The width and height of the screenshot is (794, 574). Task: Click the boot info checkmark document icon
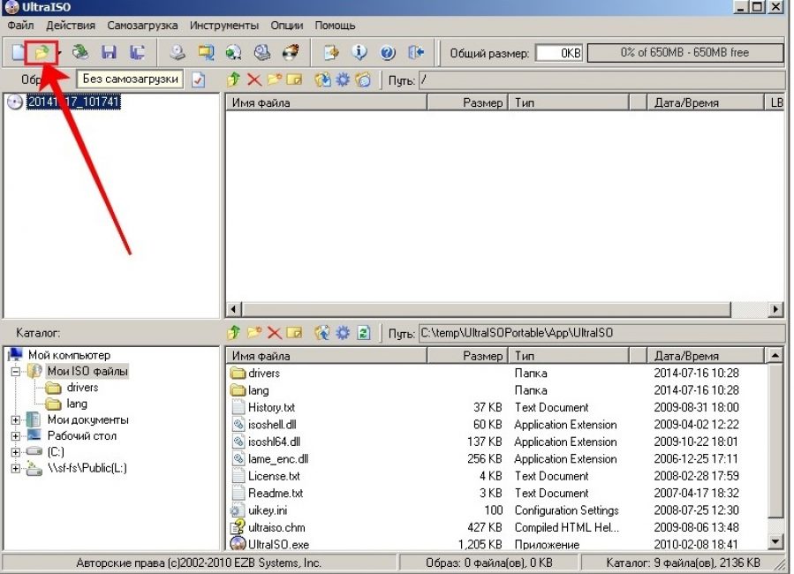pyautogui.click(x=199, y=80)
